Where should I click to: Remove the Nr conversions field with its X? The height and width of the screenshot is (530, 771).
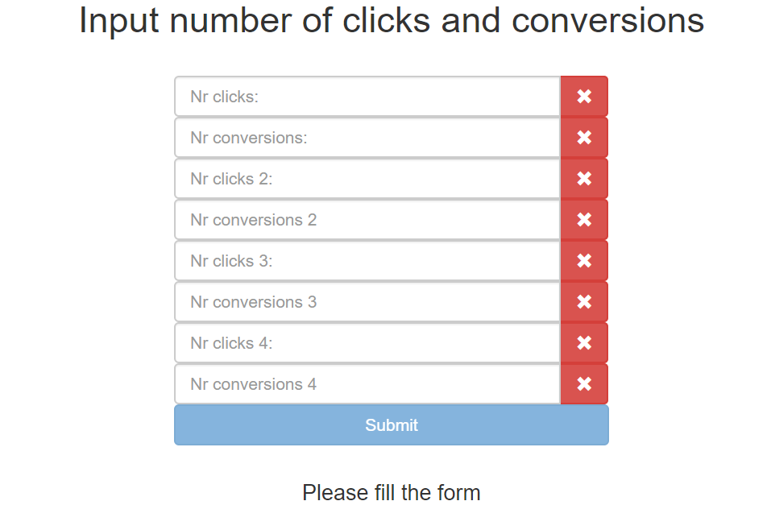click(x=584, y=138)
